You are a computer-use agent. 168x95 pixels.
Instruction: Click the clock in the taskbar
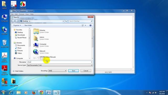[162, 93]
